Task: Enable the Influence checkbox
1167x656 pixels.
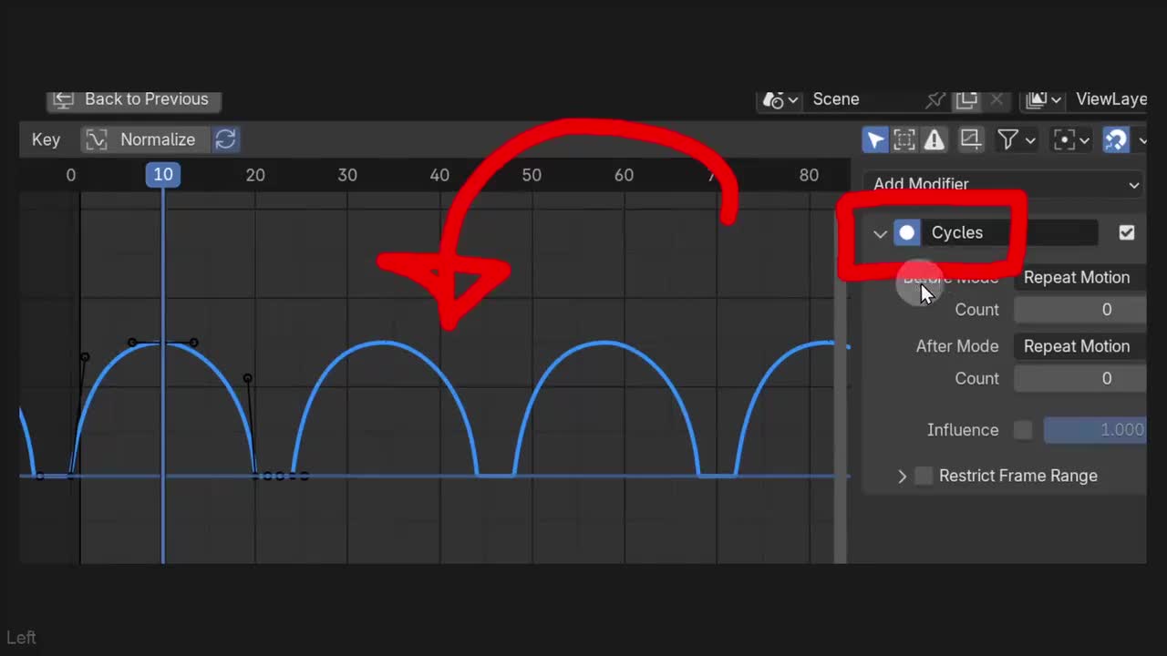Action: 1023,430
